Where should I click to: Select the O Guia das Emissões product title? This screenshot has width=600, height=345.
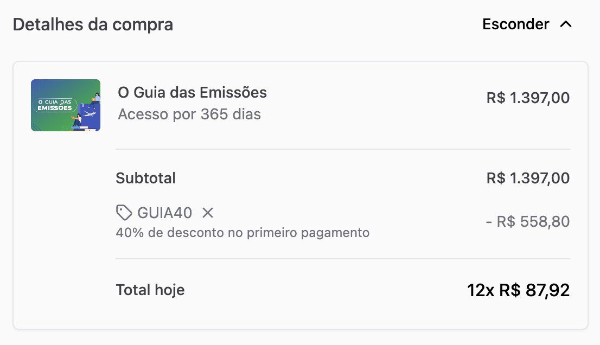(x=192, y=92)
